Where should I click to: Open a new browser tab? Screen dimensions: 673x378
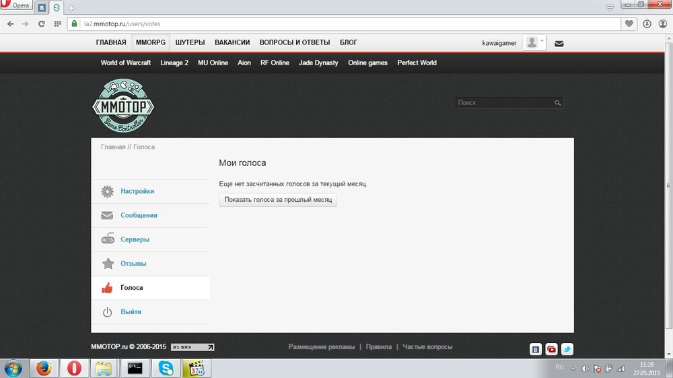tap(71, 8)
